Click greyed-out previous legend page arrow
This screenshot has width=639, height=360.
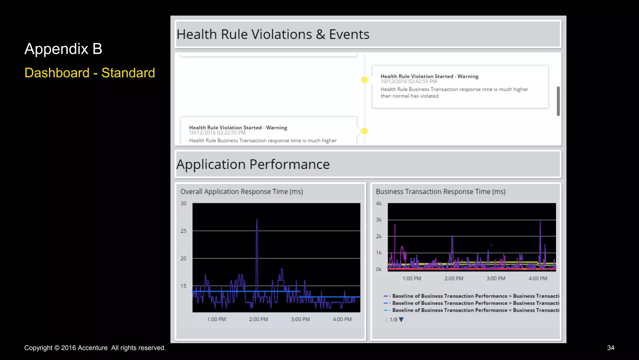click(x=386, y=320)
